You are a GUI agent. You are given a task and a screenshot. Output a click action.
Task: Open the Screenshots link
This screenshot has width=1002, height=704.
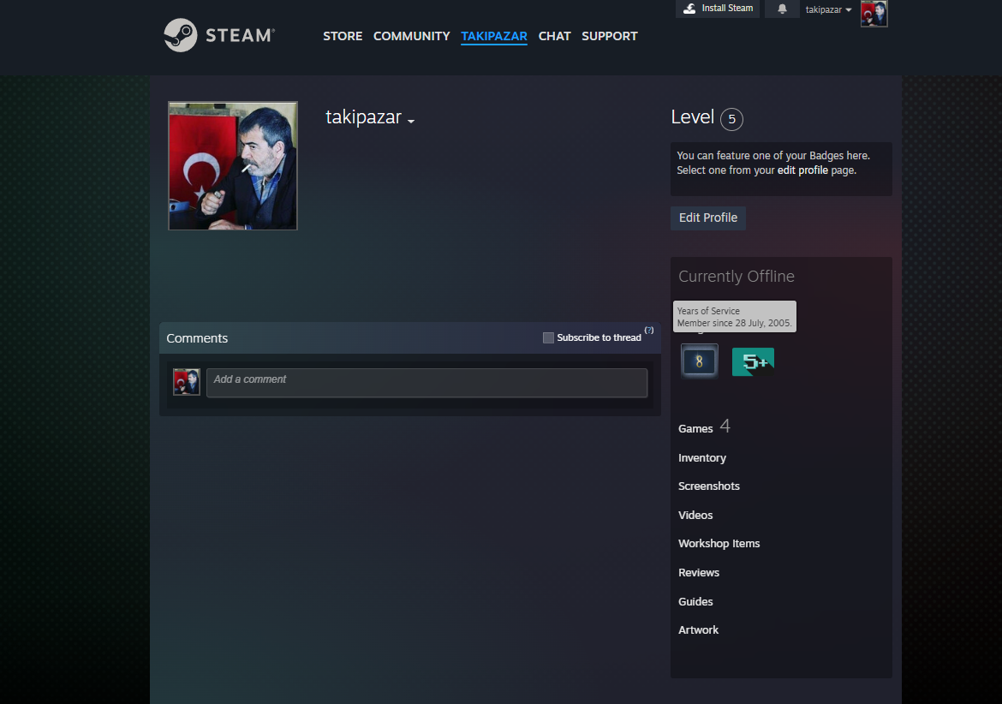pos(709,486)
